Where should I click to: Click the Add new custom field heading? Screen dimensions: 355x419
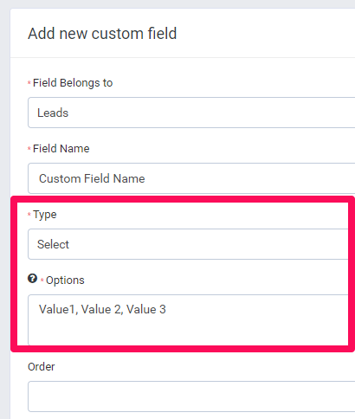[x=102, y=34]
